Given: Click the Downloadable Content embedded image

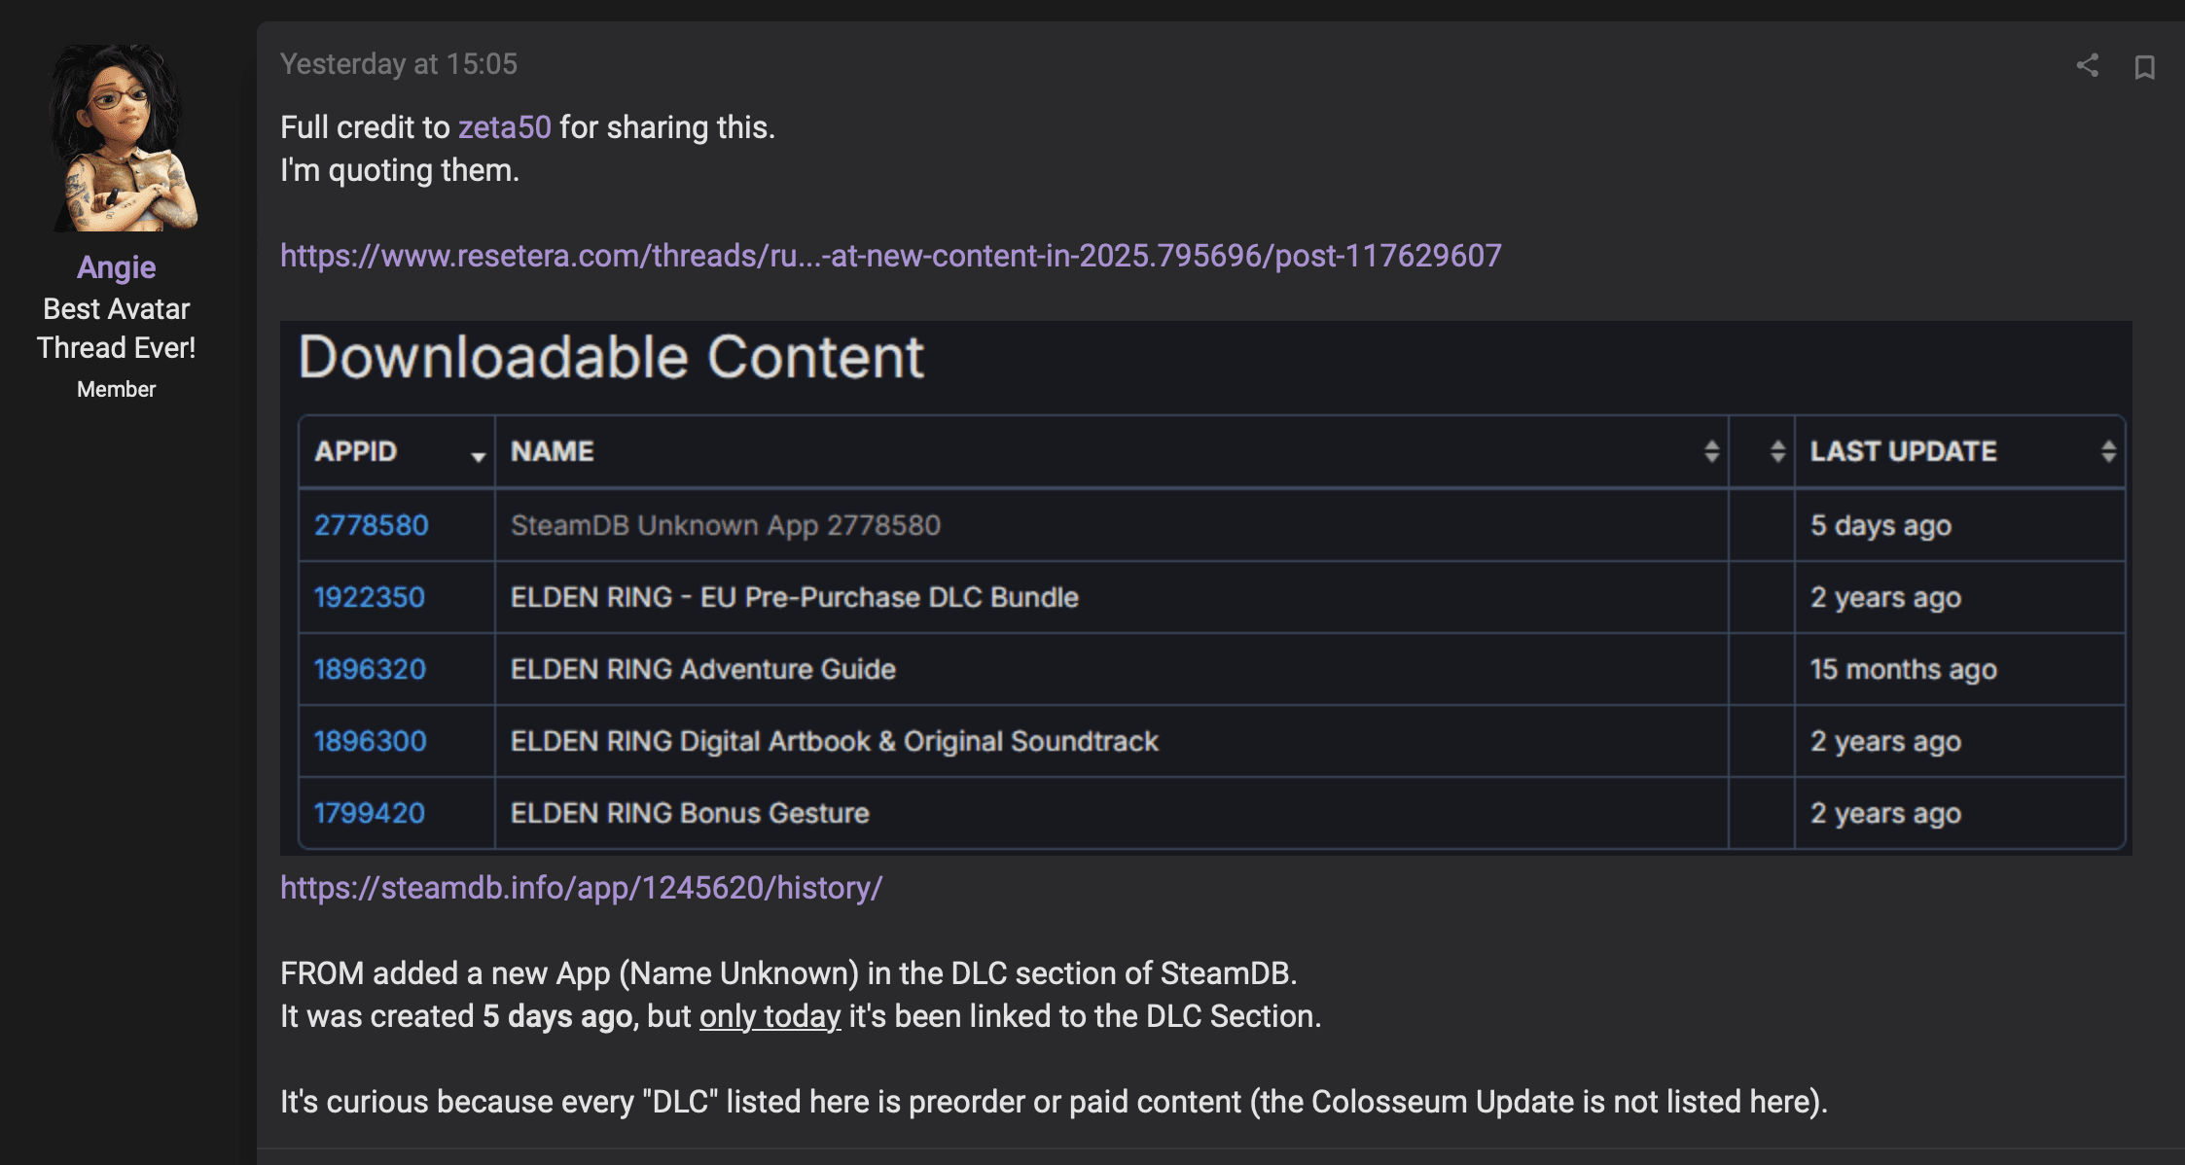Looking at the screenshot, I should (1206, 588).
